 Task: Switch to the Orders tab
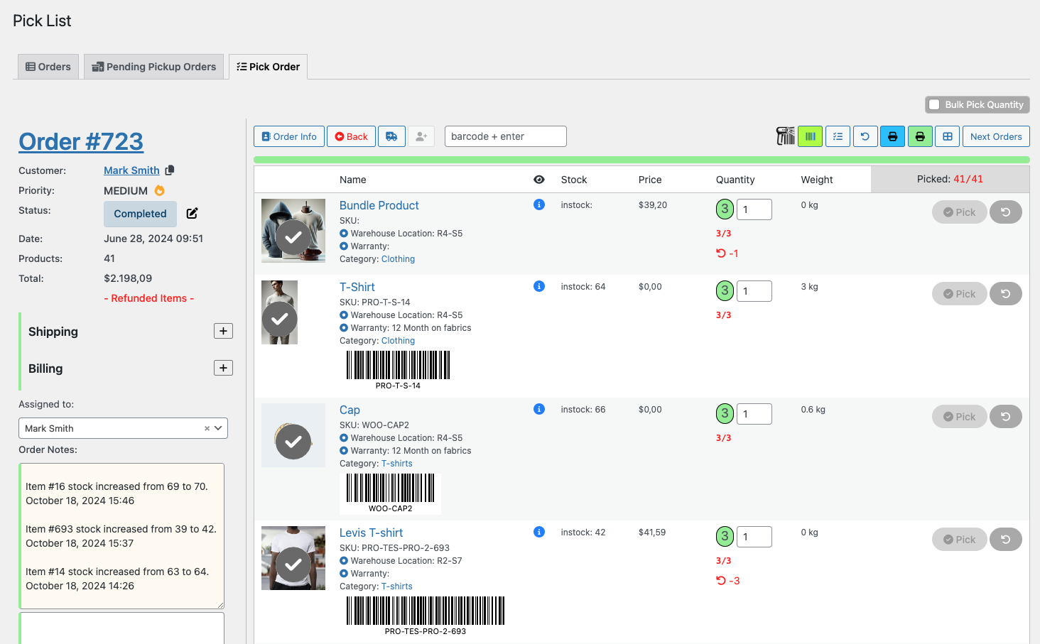click(48, 66)
